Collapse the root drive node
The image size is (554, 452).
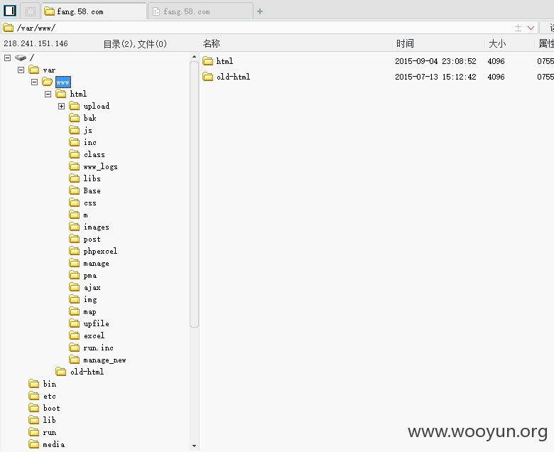click(7, 58)
